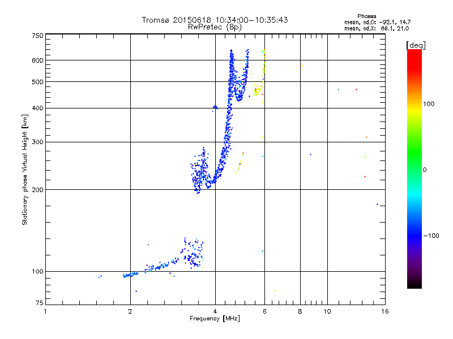Click the 'mean, sd,O: -92.1, 14.7' text
453x339 pixels.
tap(377, 22)
